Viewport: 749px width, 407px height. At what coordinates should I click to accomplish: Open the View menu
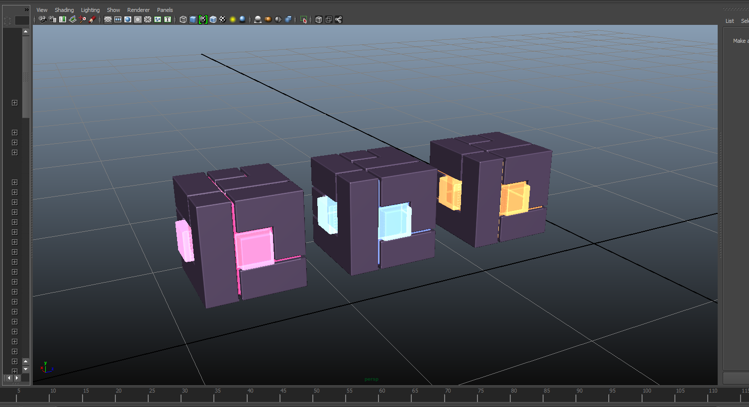(x=42, y=10)
